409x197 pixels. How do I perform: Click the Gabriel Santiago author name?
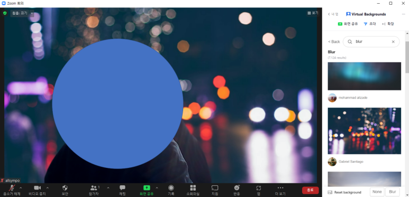tap(351, 162)
